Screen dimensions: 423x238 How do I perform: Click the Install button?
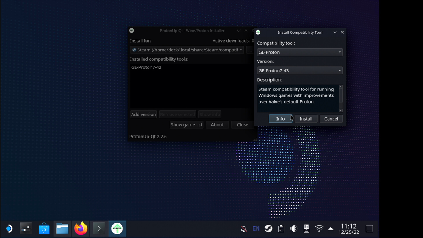click(306, 118)
